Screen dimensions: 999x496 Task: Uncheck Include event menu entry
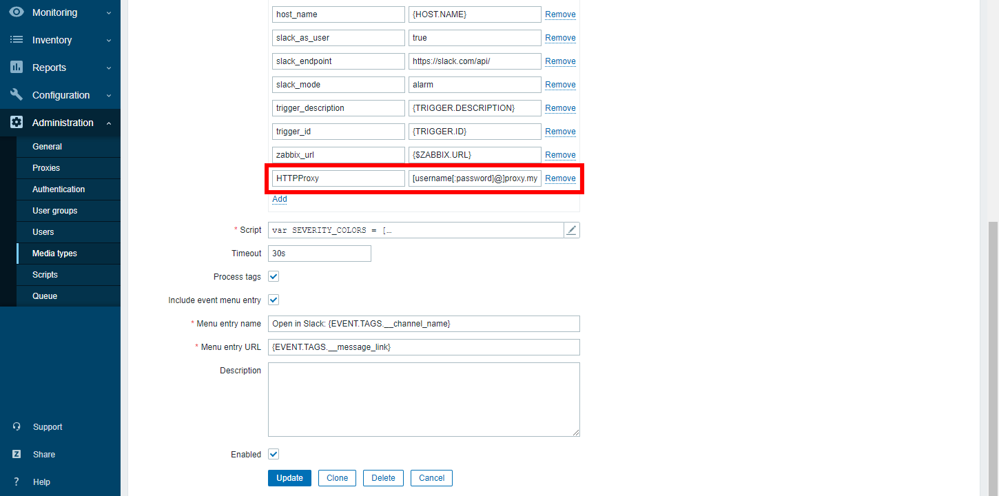point(273,299)
